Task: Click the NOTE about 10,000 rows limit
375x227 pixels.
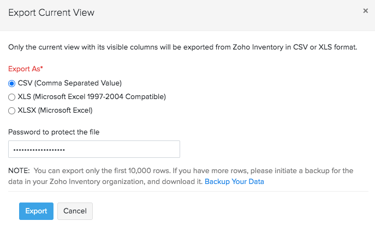Action: point(180,171)
